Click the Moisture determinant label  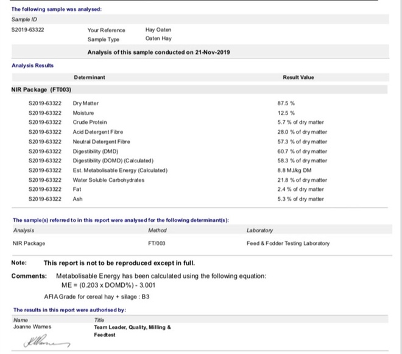click(x=83, y=113)
